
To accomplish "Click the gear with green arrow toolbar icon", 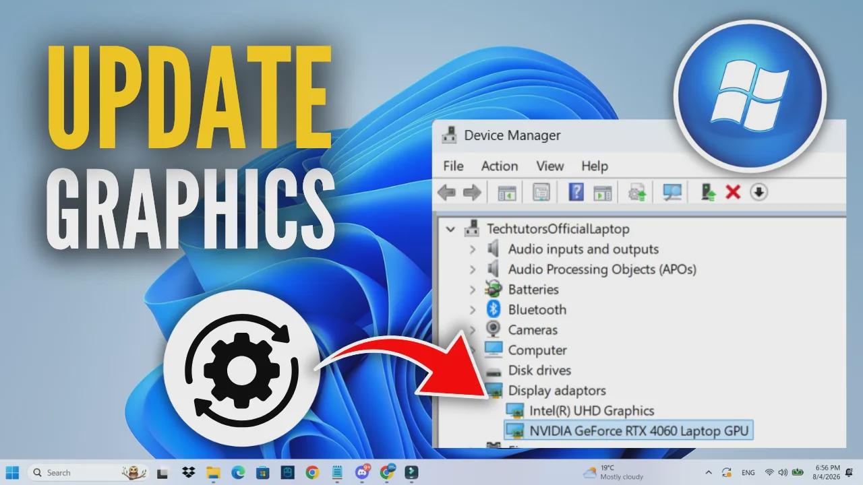I will [637, 193].
